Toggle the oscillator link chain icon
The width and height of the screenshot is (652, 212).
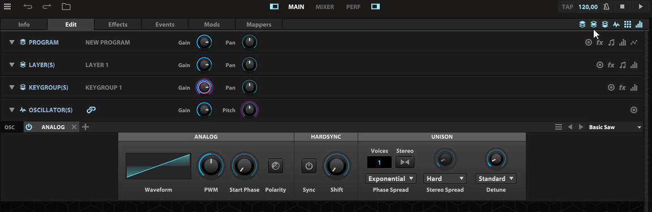point(91,110)
